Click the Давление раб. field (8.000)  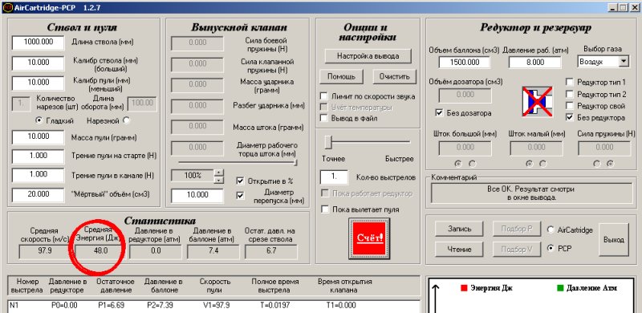[x=535, y=63]
